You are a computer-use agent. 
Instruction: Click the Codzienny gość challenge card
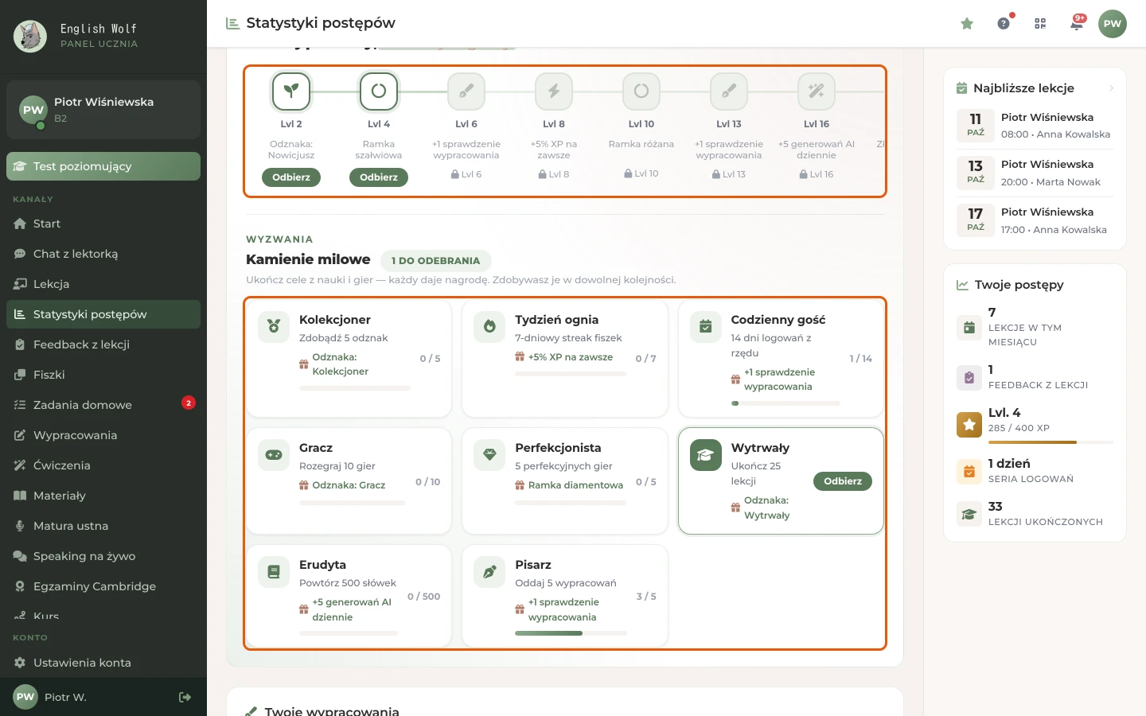pyautogui.click(x=781, y=358)
